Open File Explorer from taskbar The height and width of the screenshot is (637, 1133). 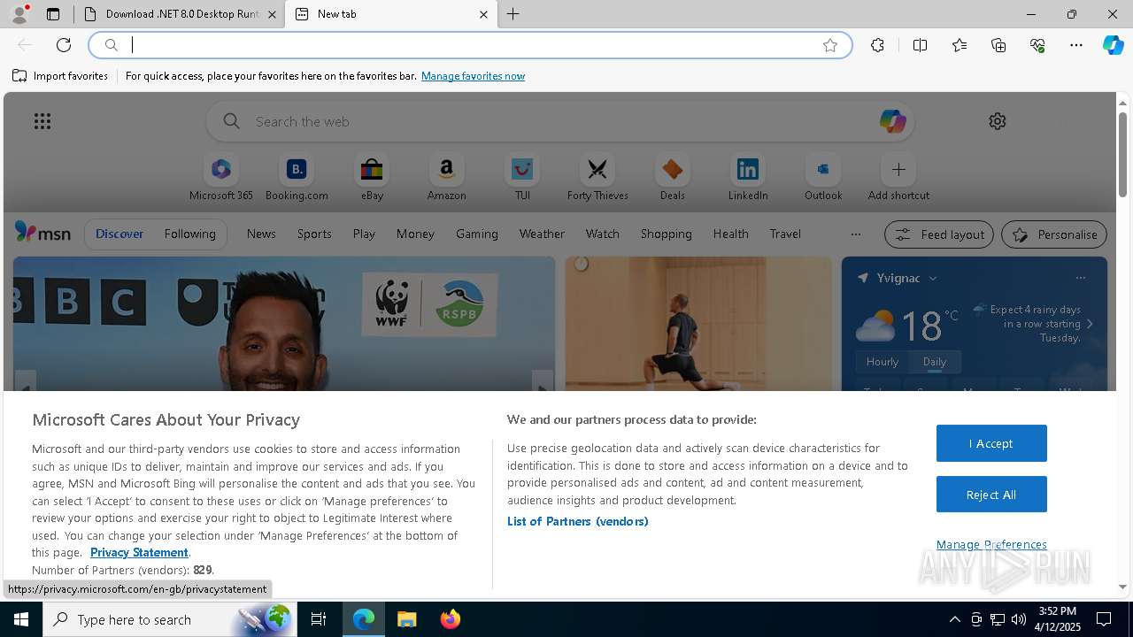406,619
